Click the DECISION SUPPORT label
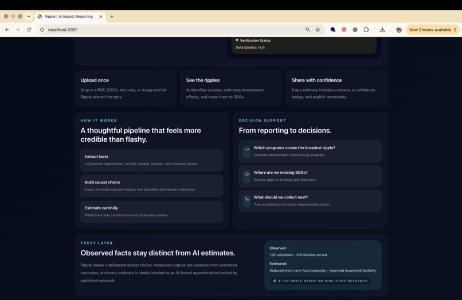The width and height of the screenshot is (462, 300). click(262, 120)
